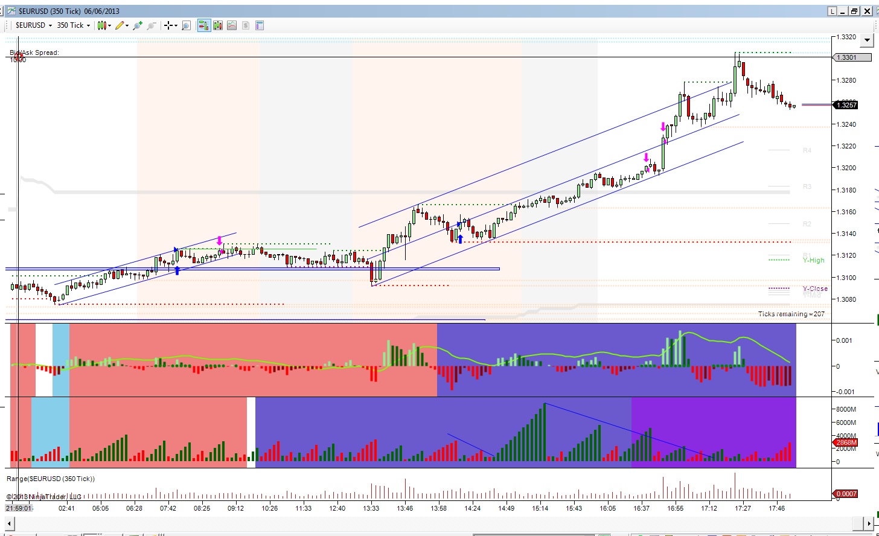Open the indicators chart icon
The image size is (879, 536).
(232, 25)
